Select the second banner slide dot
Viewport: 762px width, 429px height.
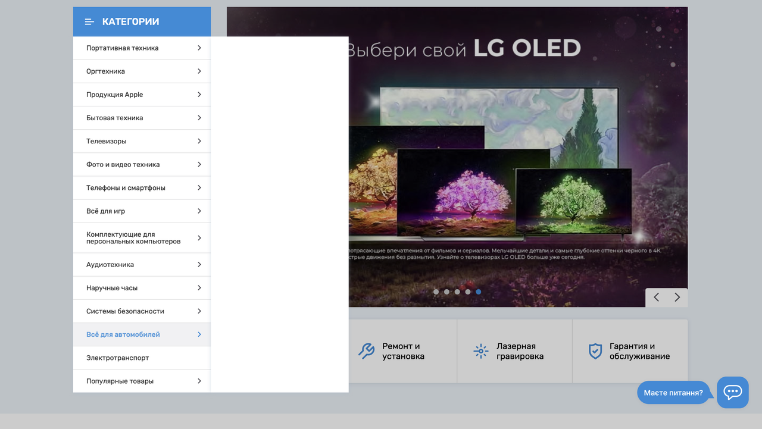click(x=446, y=292)
